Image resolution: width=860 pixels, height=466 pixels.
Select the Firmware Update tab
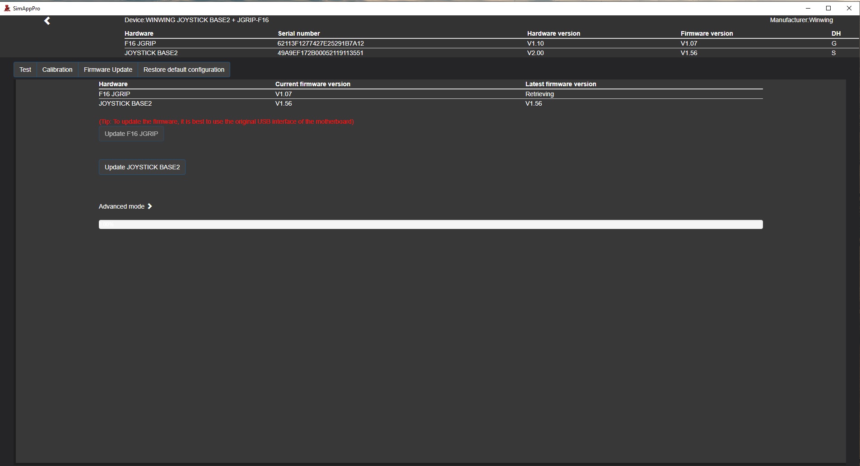pyautogui.click(x=108, y=70)
